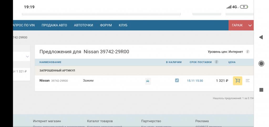Add Nissan clamp to shopping cart
This screenshot has height=127, width=269.
pyautogui.click(x=237, y=81)
